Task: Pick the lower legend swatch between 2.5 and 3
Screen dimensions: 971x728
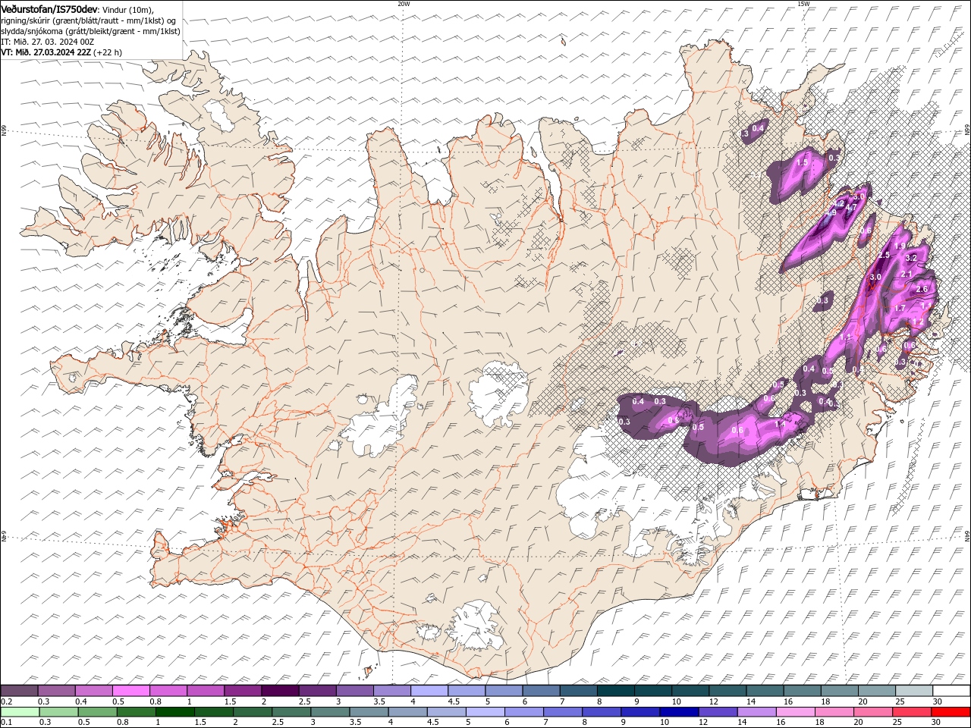Action: click(x=291, y=712)
